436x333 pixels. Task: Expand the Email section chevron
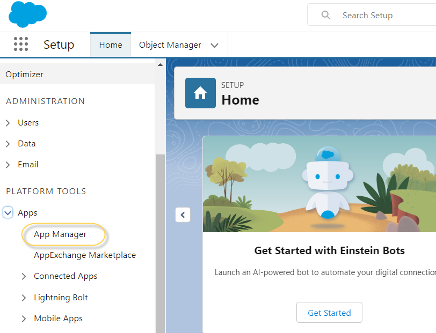[x=8, y=165]
